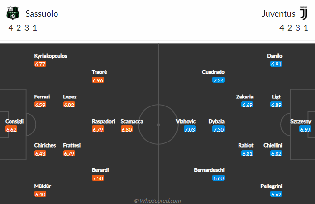315x204 pixels.
Task: Click player name Szczesny
Action: point(301,121)
